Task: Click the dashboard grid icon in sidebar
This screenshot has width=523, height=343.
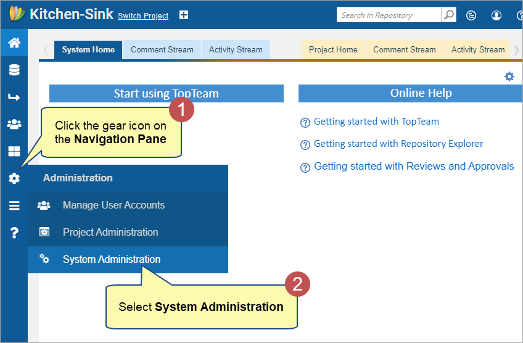Action: 14,151
